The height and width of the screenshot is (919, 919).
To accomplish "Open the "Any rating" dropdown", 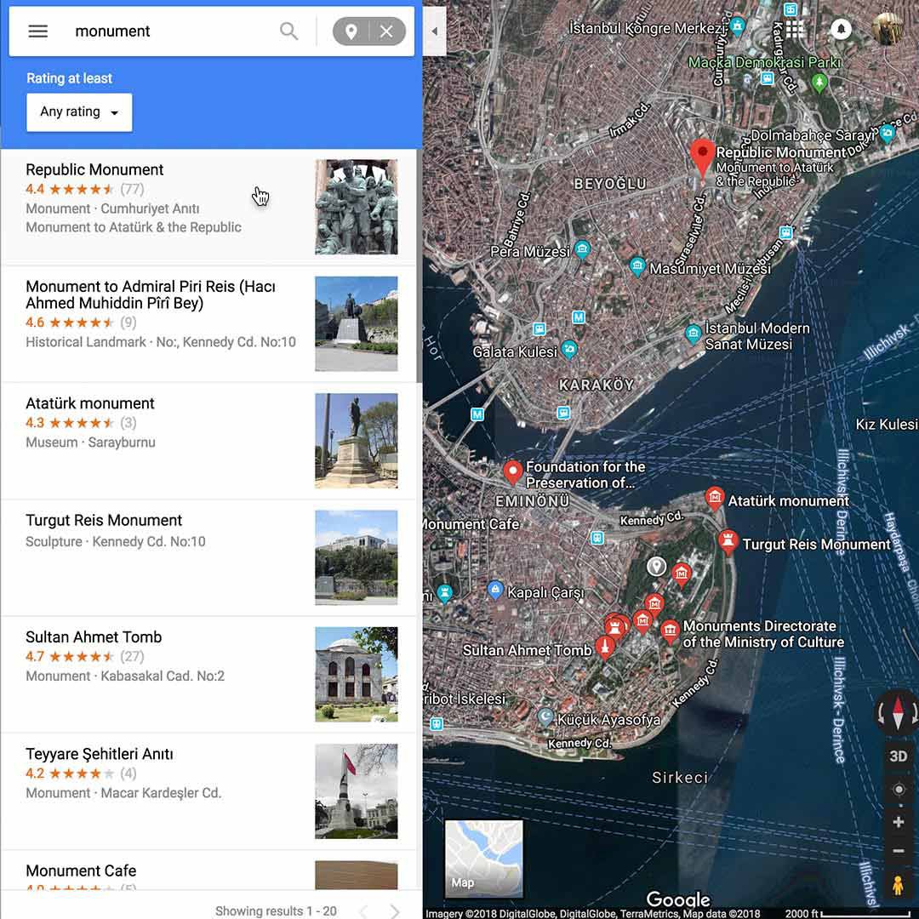I will pos(79,112).
